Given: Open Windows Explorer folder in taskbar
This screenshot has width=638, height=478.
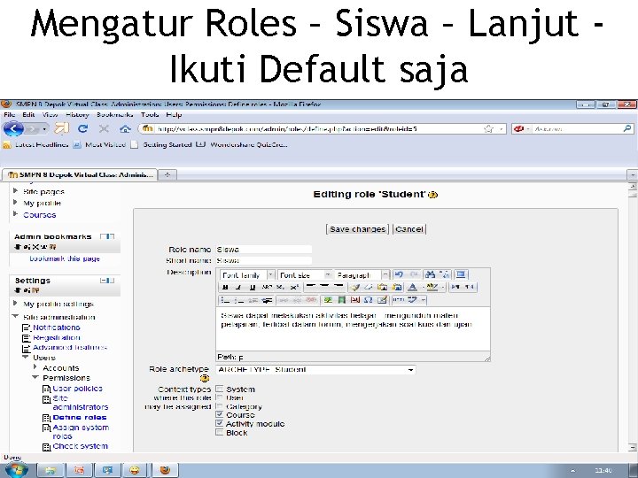Looking at the screenshot, I should coord(50,470).
